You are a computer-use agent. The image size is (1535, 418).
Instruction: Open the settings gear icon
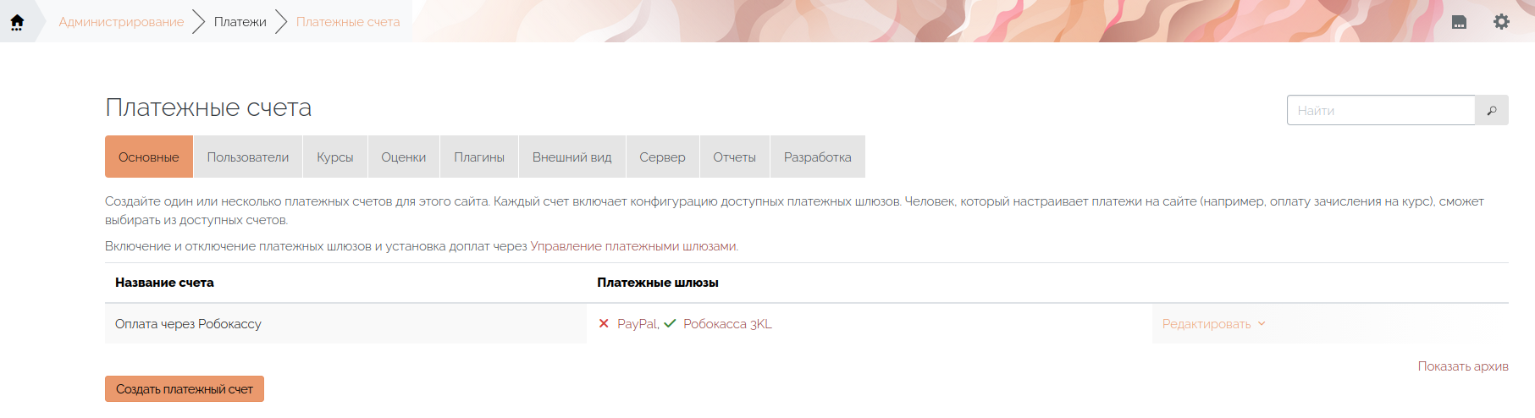[1501, 22]
